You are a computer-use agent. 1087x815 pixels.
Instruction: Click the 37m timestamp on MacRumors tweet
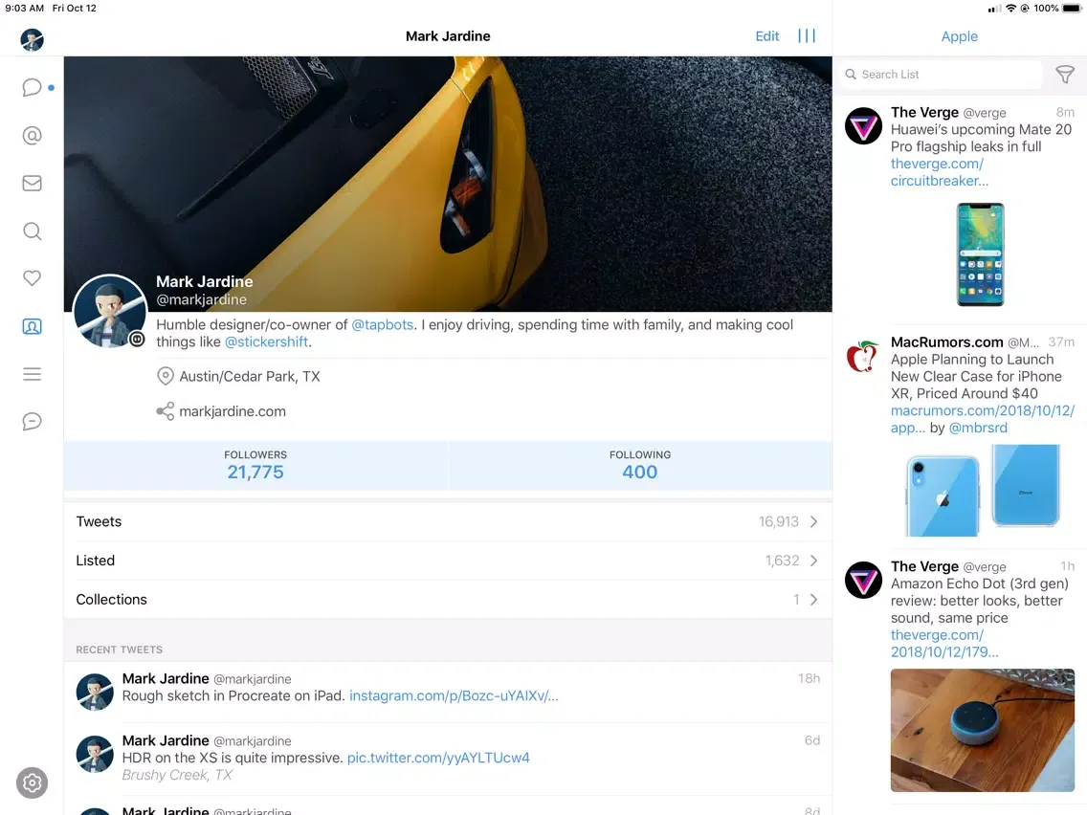point(1060,342)
